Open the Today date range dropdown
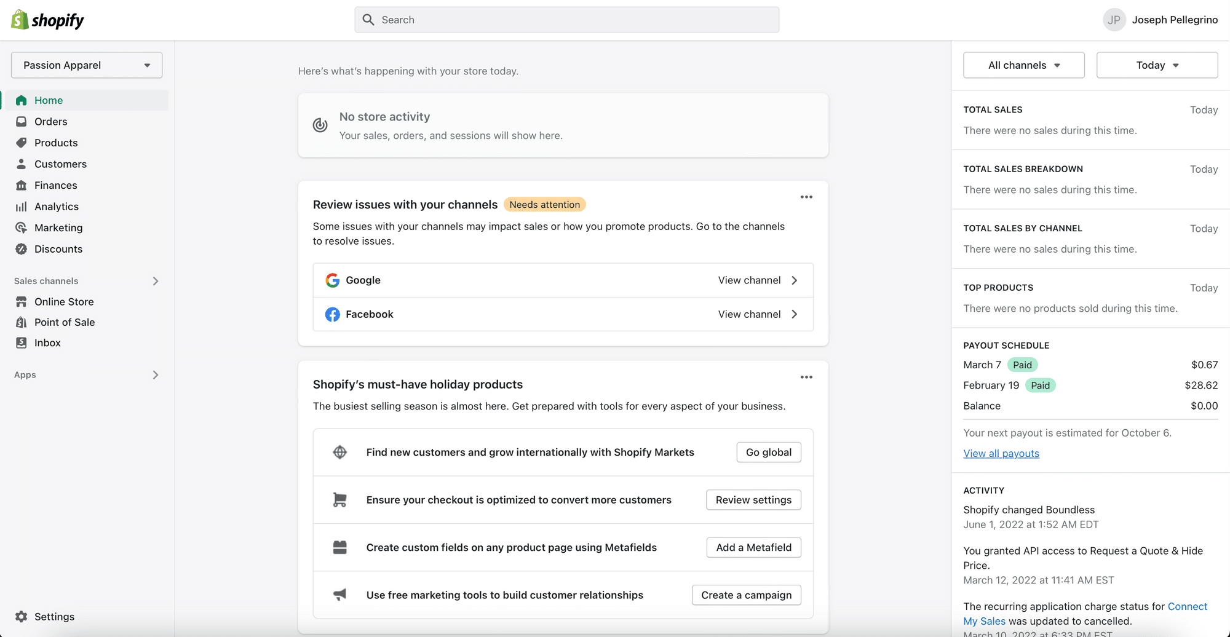The height and width of the screenshot is (637, 1230). (x=1157, y=65)
